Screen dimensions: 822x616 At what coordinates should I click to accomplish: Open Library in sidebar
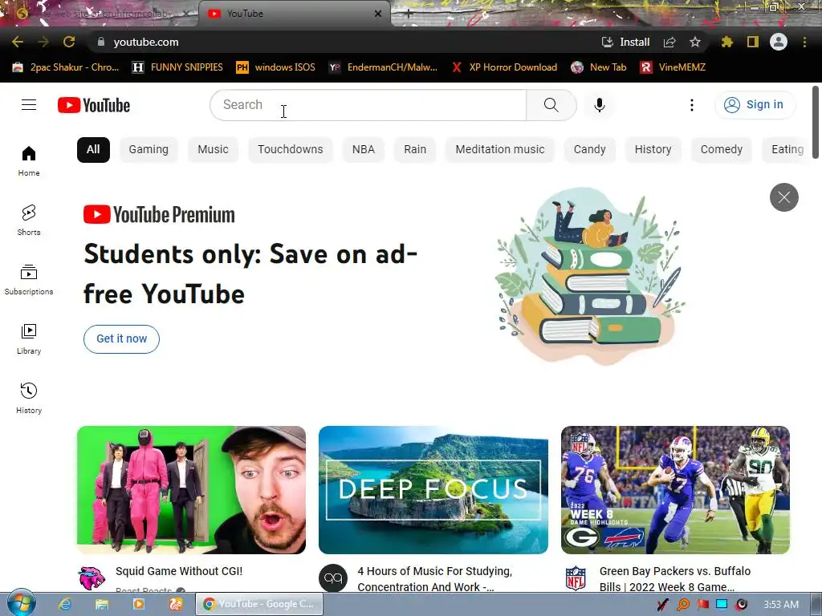point(29,339)
